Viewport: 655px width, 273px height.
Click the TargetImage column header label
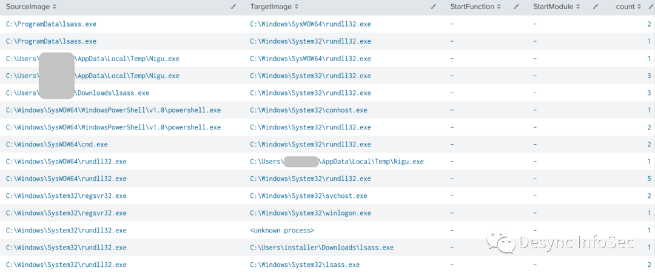tap(270, 7)
